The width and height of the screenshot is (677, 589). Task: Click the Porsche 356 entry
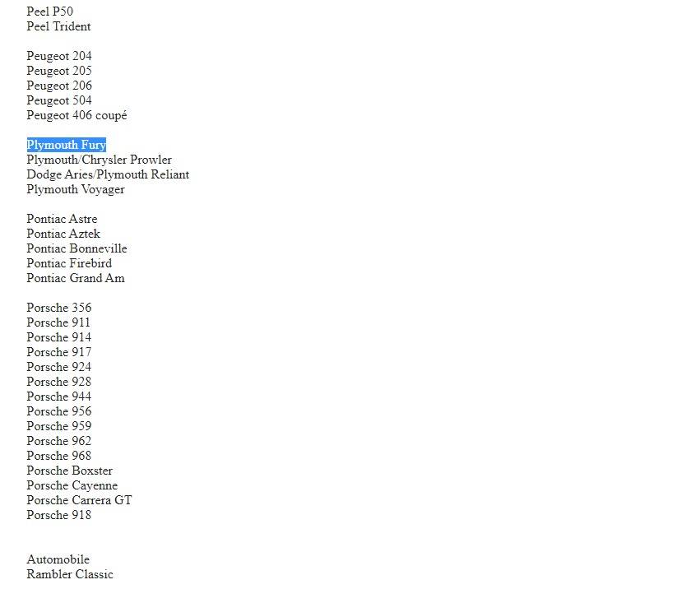(x=58, y=308)
